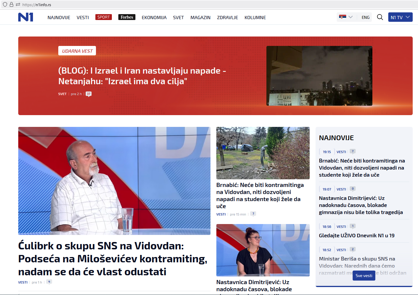Click the 19:15 time label
The image size is (418, 295).
click(327, 152)
